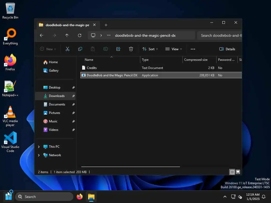Open the Music quick access folder
The height and width of the screenshot is (203, 271).
point(55,121)
